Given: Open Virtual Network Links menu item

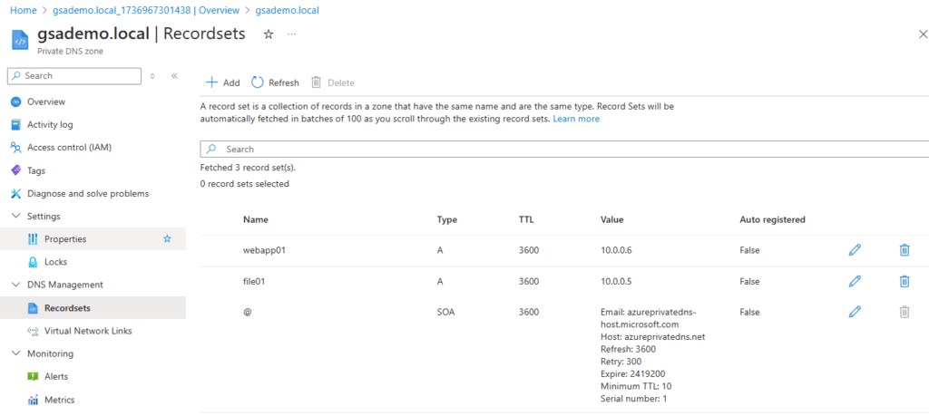Looking at the screenshot, I should (x=87, y=331).
